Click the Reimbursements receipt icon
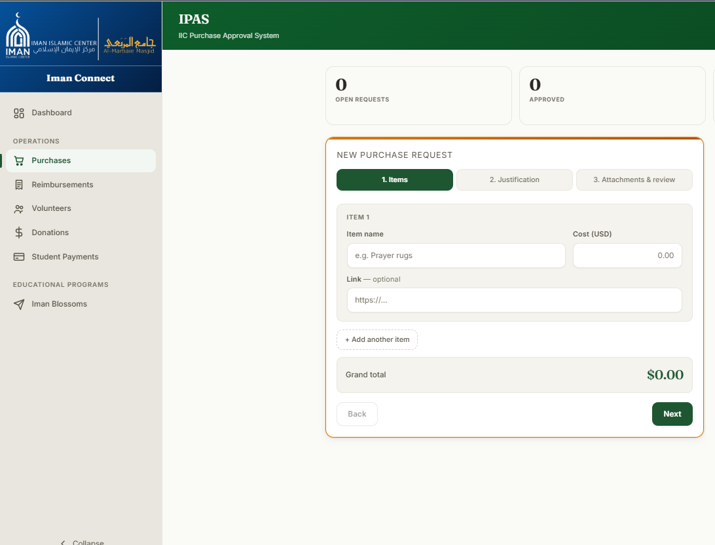Image resolution: width=715 pixels, height=545 pixels. point(19,185)
